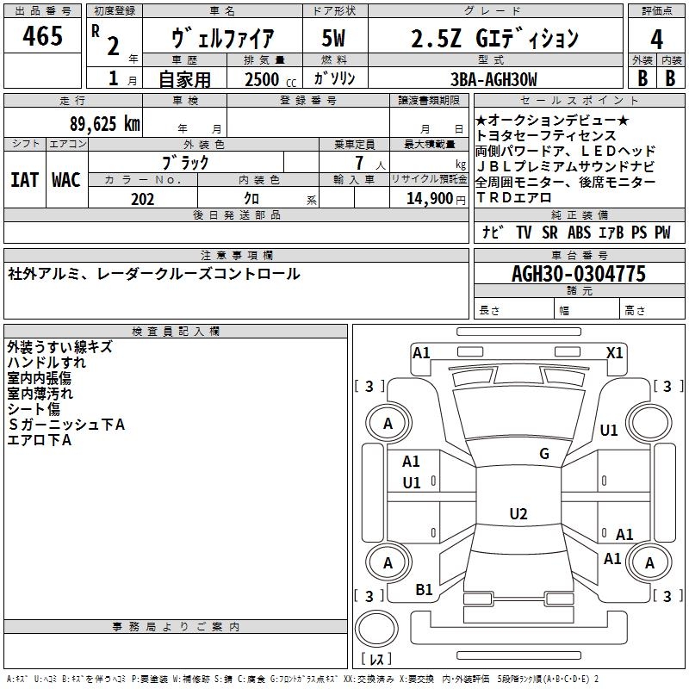This screenshot has height=689, width=689.
Task: Click the 全周囲モニター、後席モニター line
Action: coord(565,182)
